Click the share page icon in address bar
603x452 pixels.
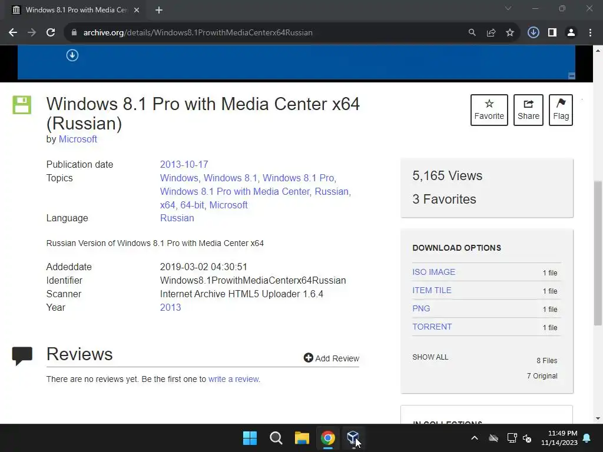tap(491, 33)
